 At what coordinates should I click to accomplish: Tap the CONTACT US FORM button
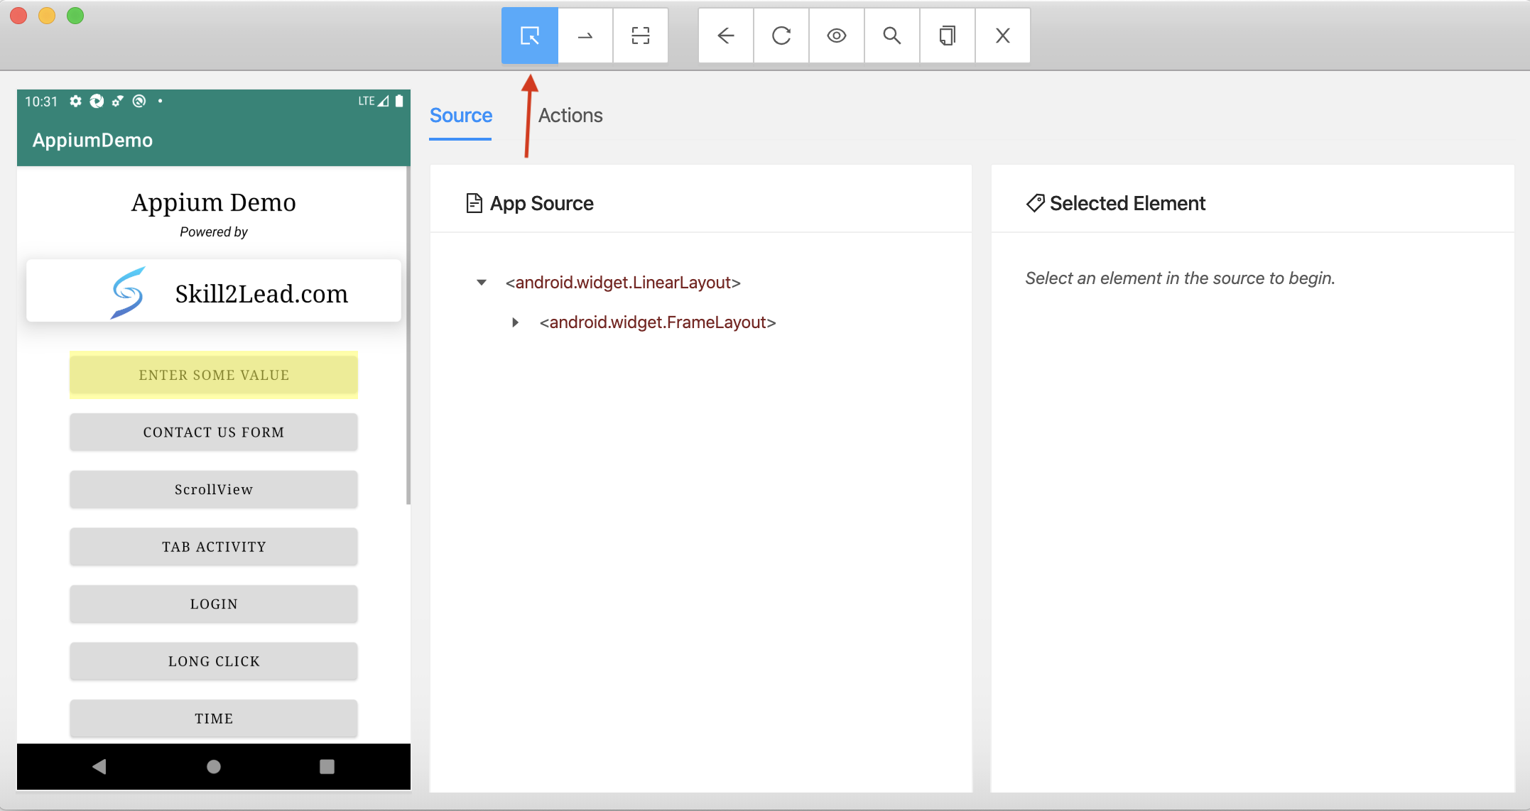click(x=213, y=432)
